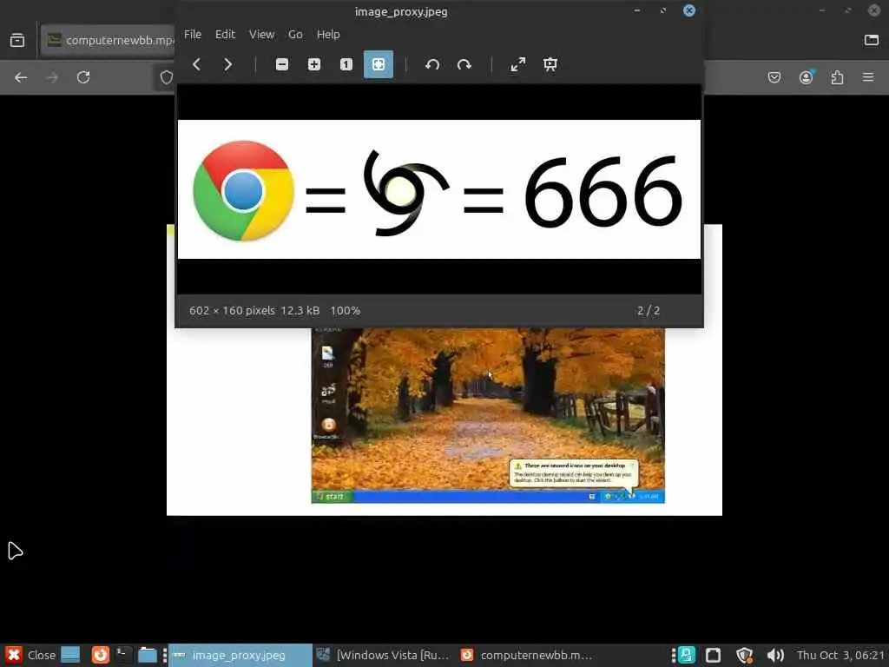
Task: Minimize the image_proxy.jpeg window
Action: [x=637, y=10]
